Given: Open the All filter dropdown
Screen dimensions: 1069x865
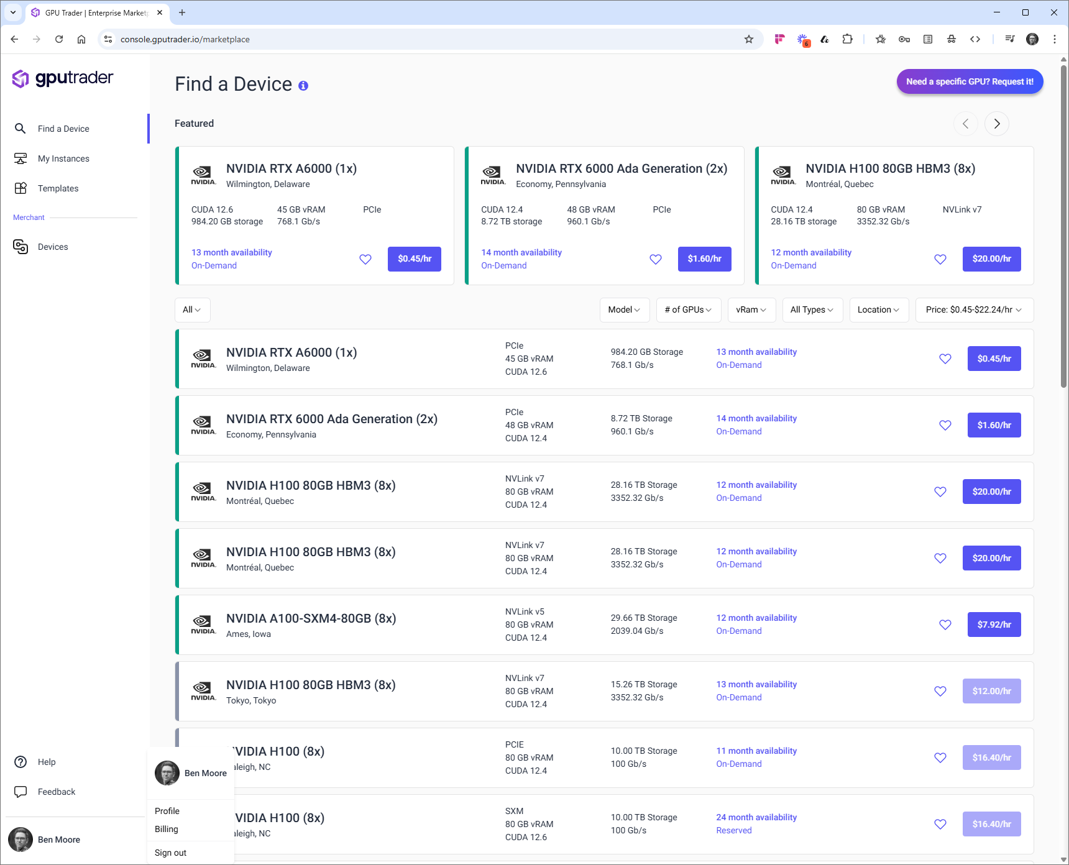Looking at the screenshot, I should tap(192, 309).
